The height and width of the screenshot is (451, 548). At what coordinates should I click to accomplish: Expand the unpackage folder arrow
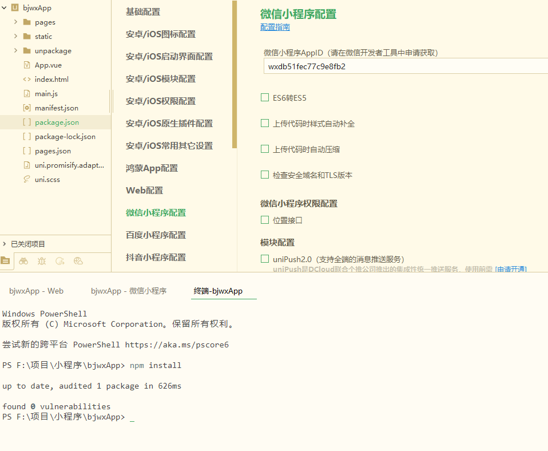tap(15, 50)
